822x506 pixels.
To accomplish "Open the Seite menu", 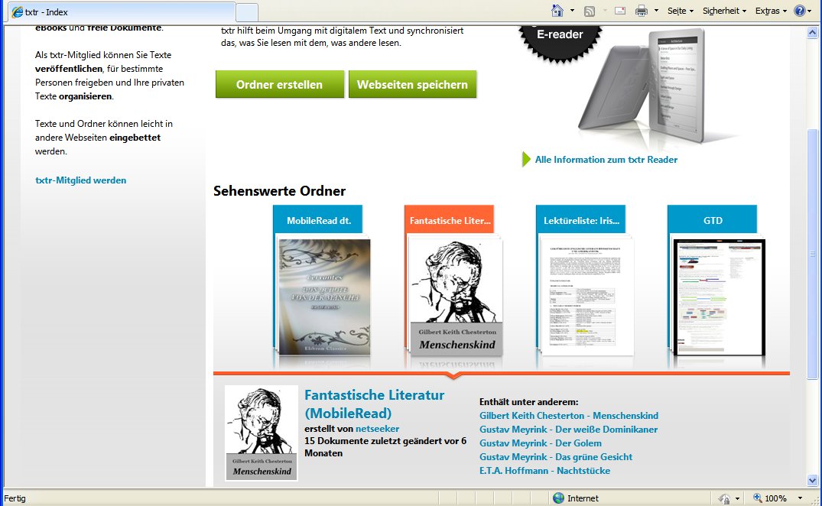I will tap(681, 11).
